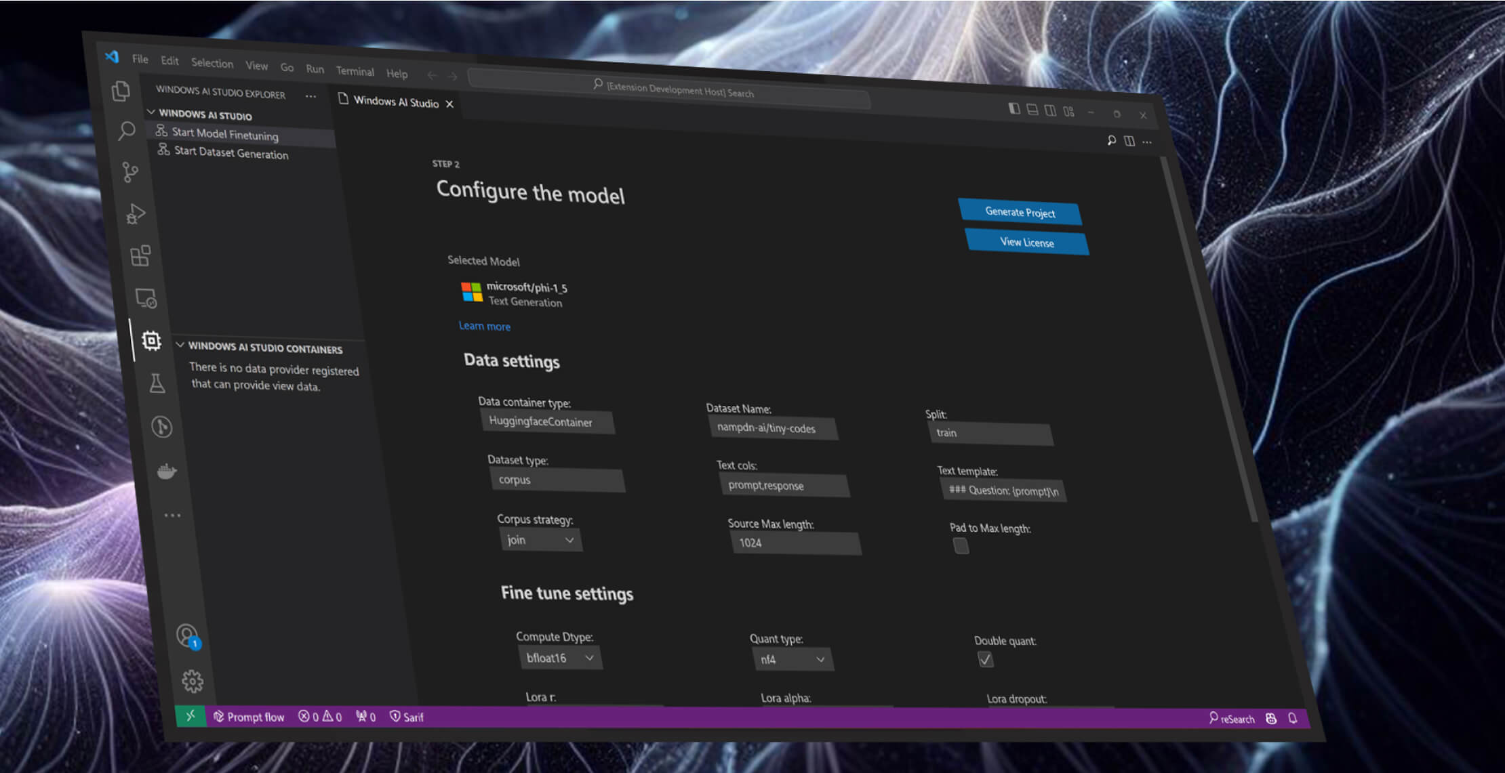Open the Terminal menu

click(355, 71)
